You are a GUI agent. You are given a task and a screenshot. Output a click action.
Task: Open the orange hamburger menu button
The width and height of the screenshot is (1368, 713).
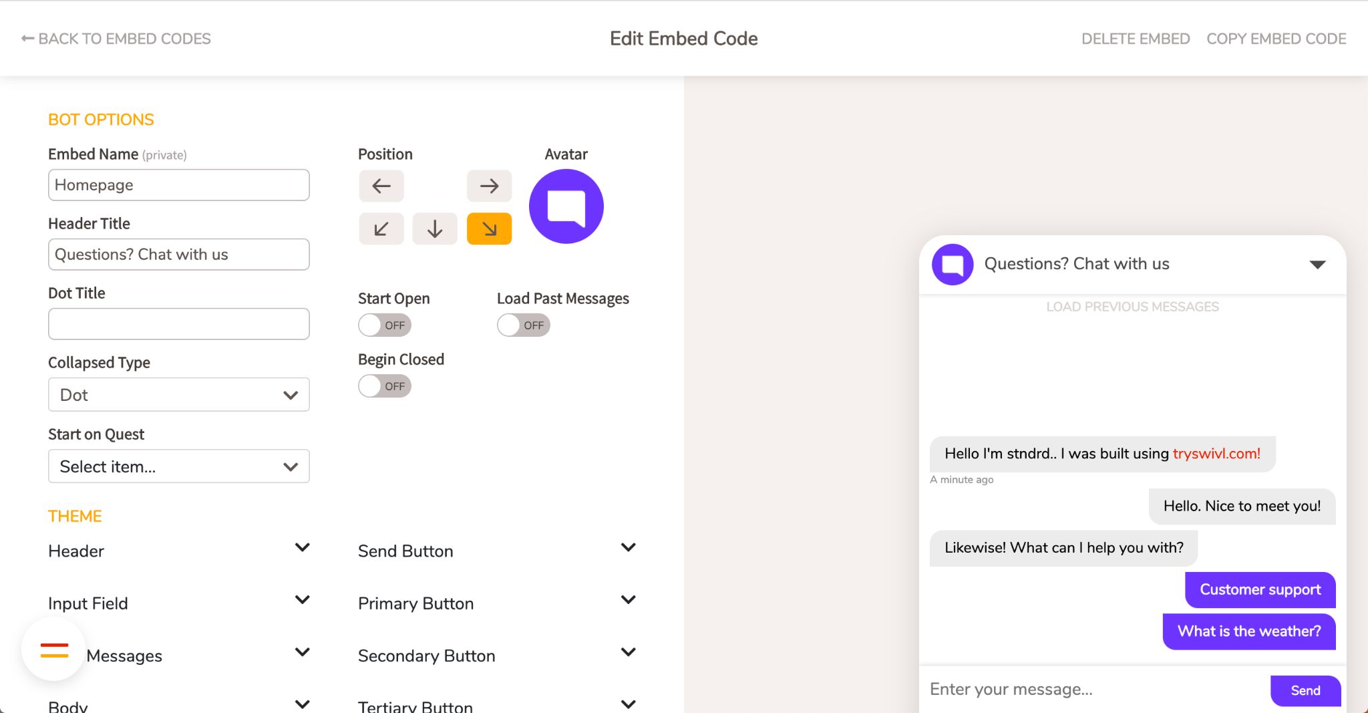pos(54,650)
